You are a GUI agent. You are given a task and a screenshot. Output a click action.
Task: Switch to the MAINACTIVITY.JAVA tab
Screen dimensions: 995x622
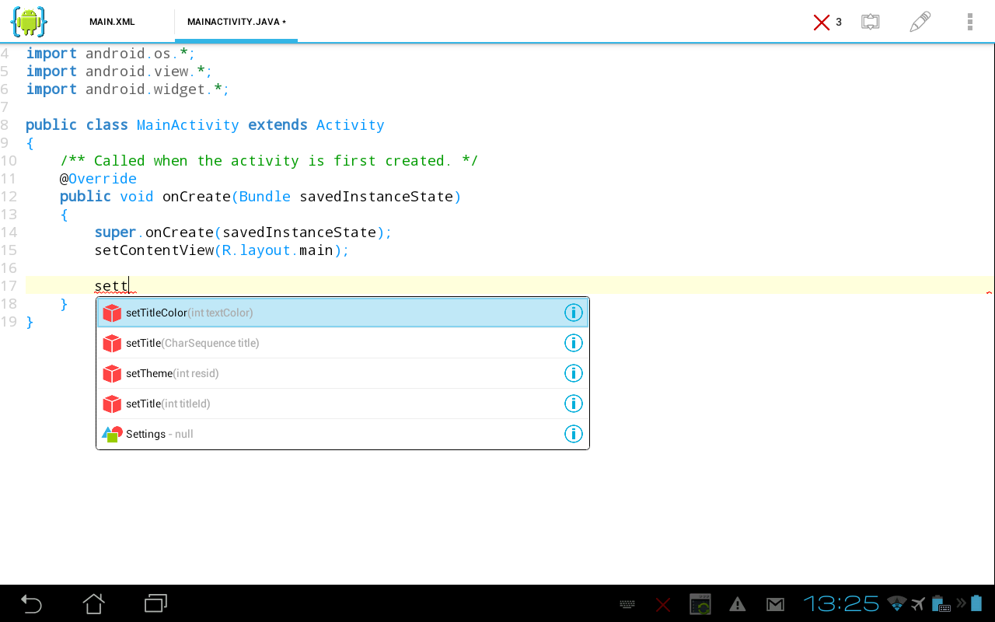(x=235, y=22)
